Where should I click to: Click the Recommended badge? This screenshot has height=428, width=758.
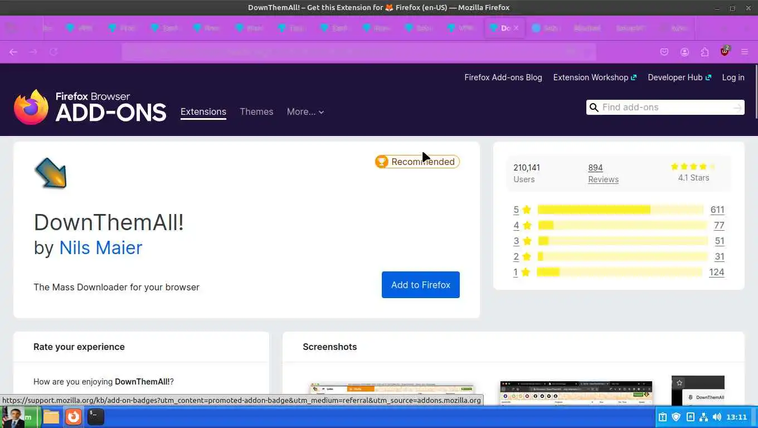tap(417, 162)
